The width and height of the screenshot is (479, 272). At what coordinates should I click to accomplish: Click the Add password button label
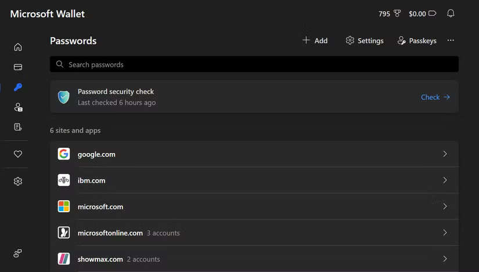(321, 41)
